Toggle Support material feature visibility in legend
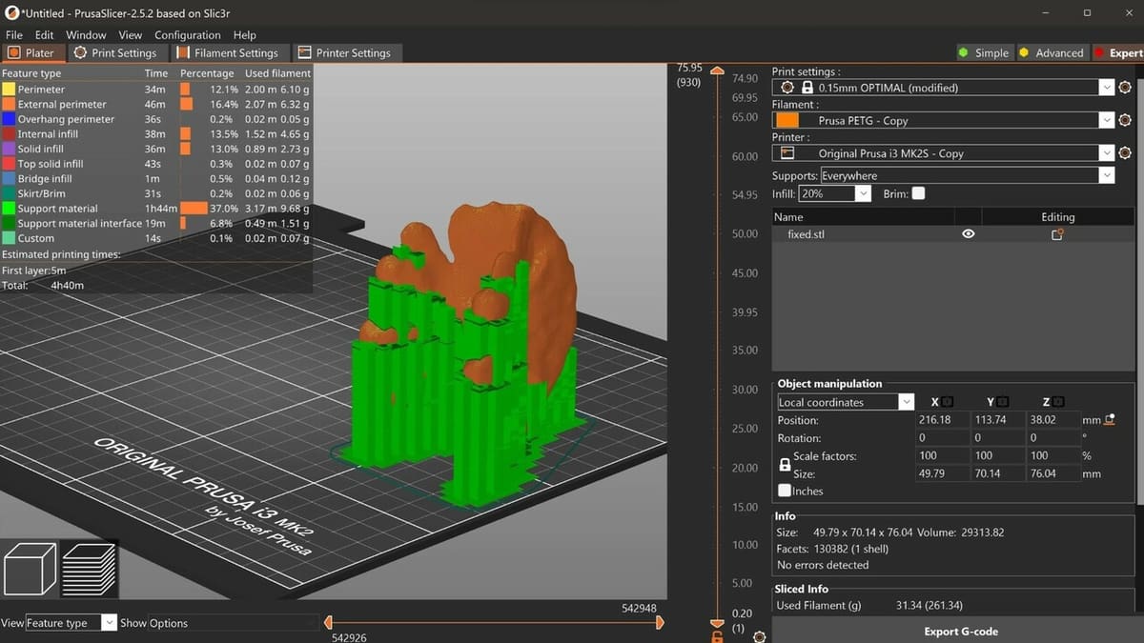 [57, 209]
